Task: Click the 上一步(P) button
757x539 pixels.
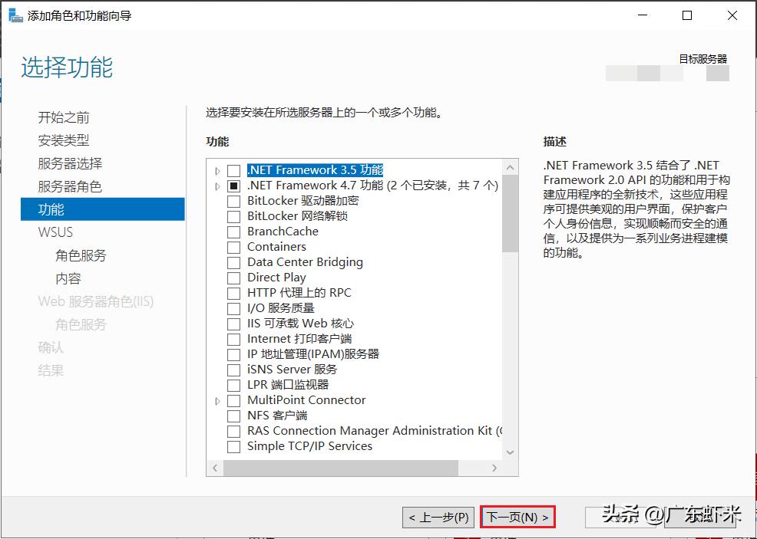Action: pyautogui.click(x=438, y=518)
